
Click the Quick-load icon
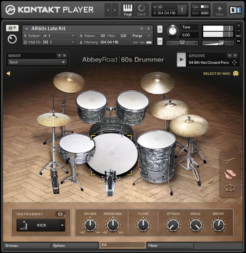(141, 10)
